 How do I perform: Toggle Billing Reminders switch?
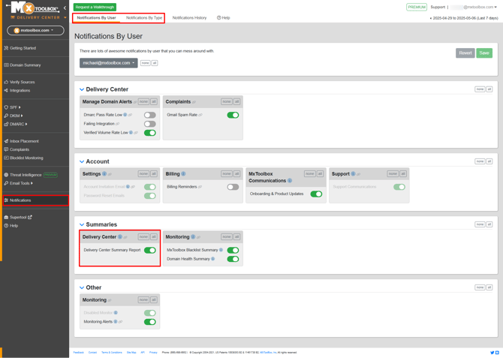(x=233, y=187)
